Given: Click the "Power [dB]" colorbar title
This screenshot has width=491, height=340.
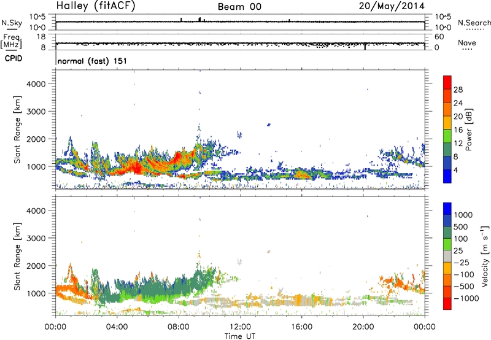Looking at the screenshot, I should (468, 129).
